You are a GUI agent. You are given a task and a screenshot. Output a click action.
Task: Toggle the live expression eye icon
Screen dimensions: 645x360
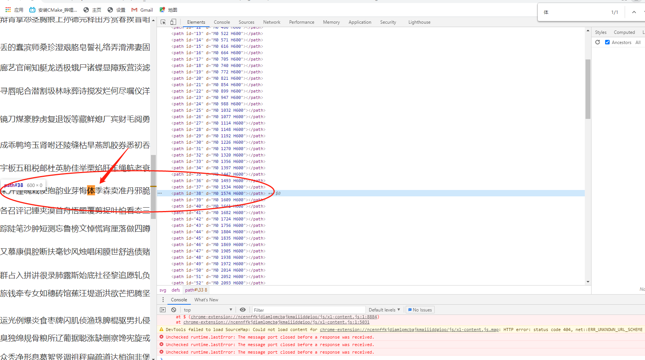pos(243,310)
